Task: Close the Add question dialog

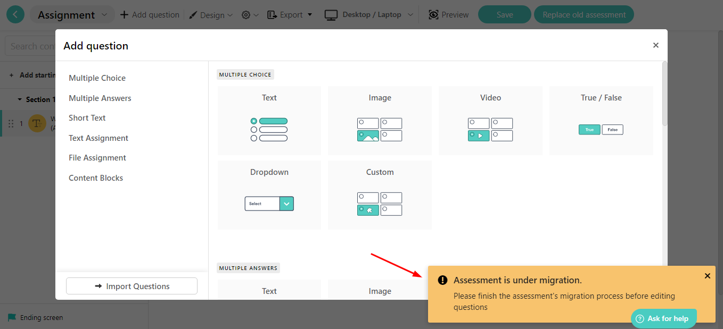Action: pyautogui.click(x=656, y=45)
